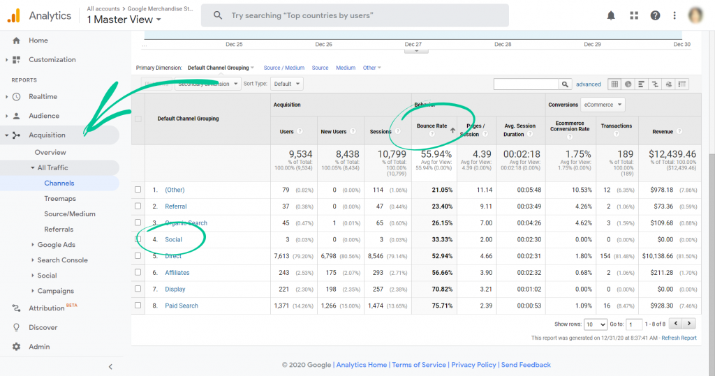Tick the checkbox for the (Other) row
The height and width of the screenshot is (376, 715).
(x=138, y=190)
